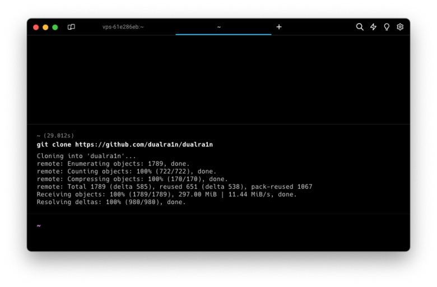Open the settings gear icon
The width and height of the screenshot is (437, 287).
[x=400, y=27]
